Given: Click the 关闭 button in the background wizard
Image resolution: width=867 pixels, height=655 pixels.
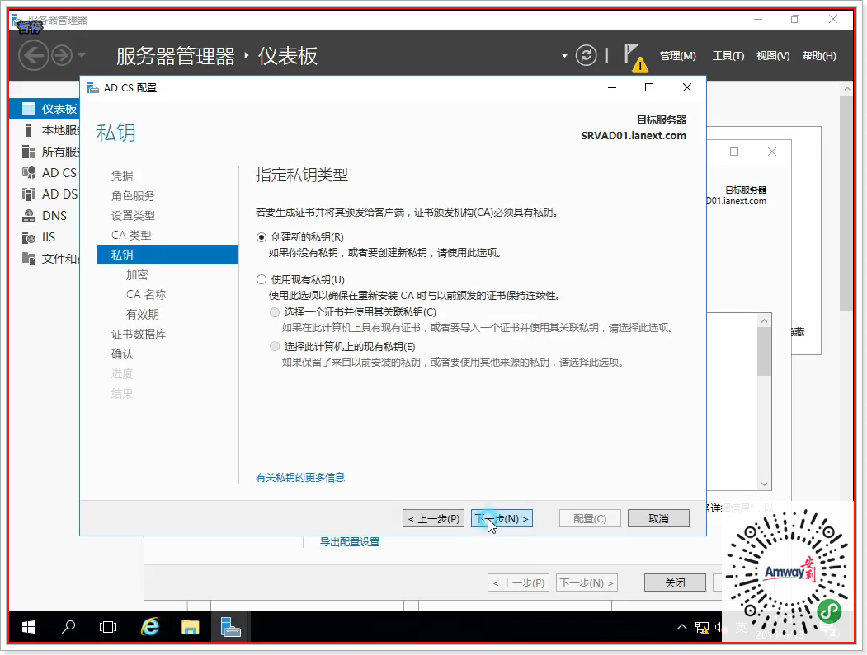Looking at the screenshot, I should 675,582.
